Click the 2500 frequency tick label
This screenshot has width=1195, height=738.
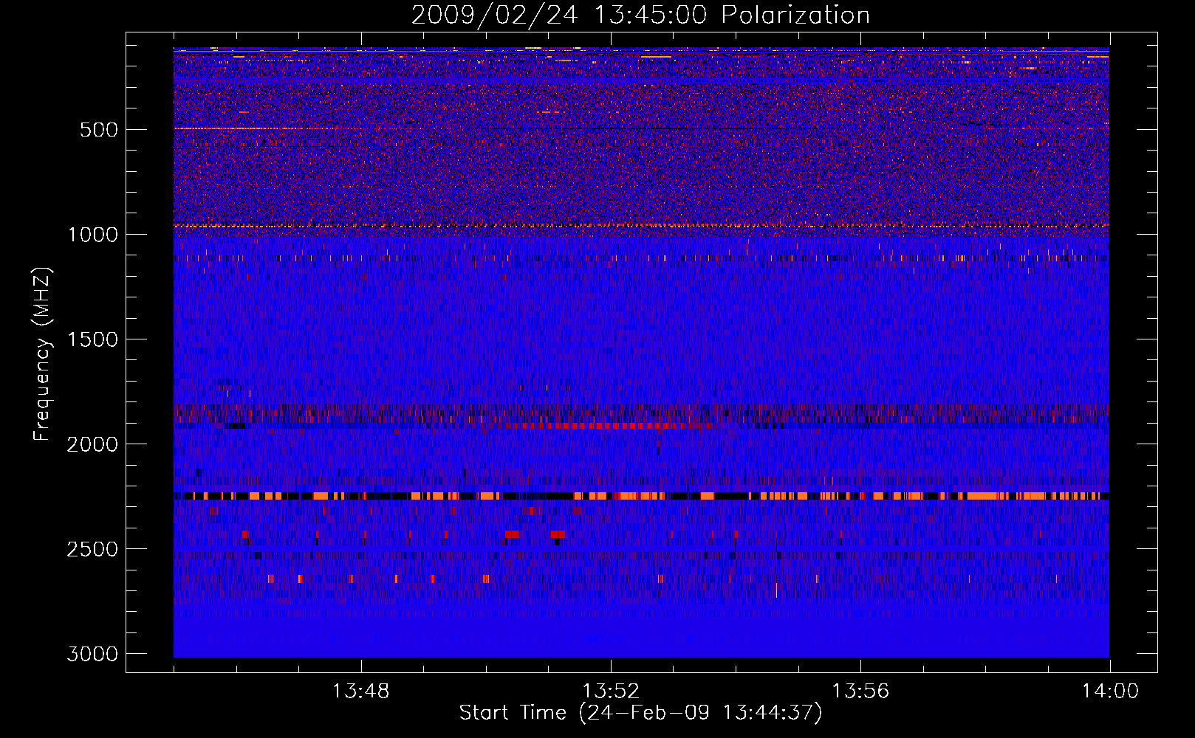tap(92, 549)
